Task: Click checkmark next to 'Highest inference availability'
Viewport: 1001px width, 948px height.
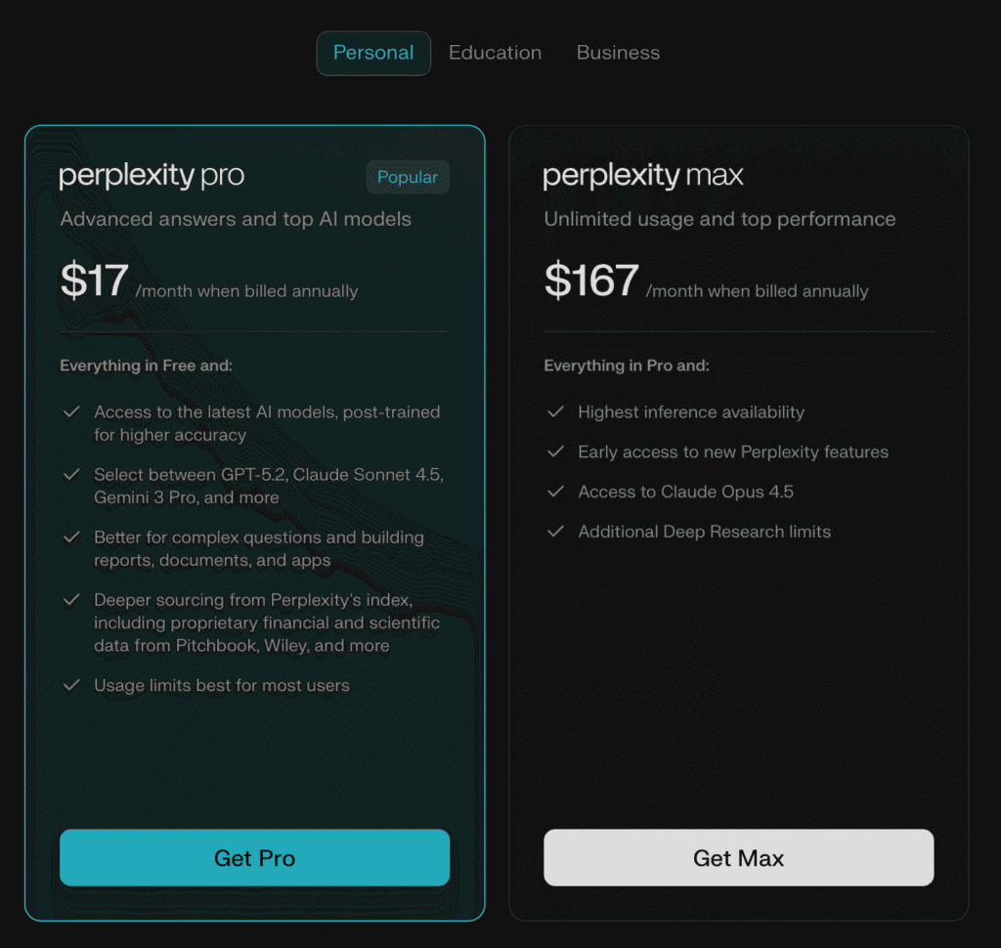Action: (x=555, y=412)
